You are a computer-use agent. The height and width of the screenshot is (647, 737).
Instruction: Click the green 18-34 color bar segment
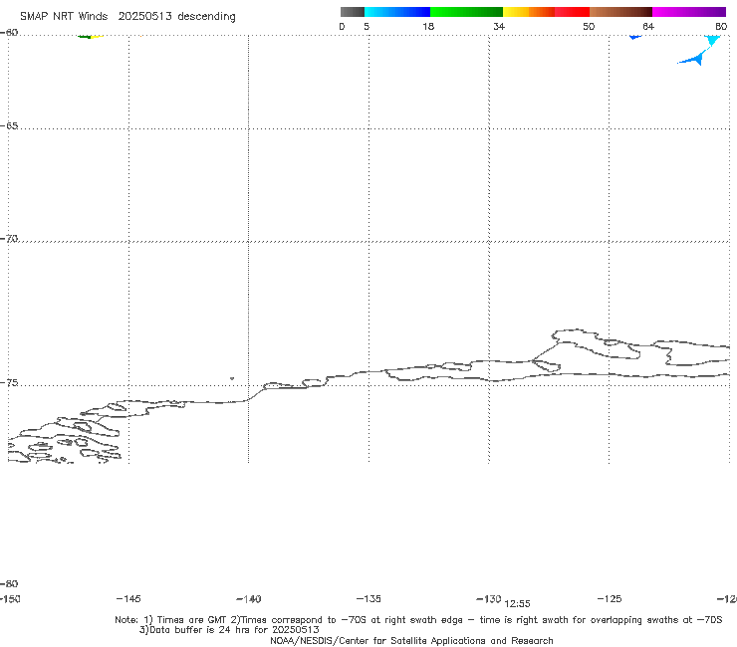coord(467,12)
